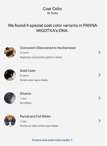The height and width of the screenshot is (146, 107).
Task: Click 'Solid color hairs likely' description
Action: click(34, 80)
